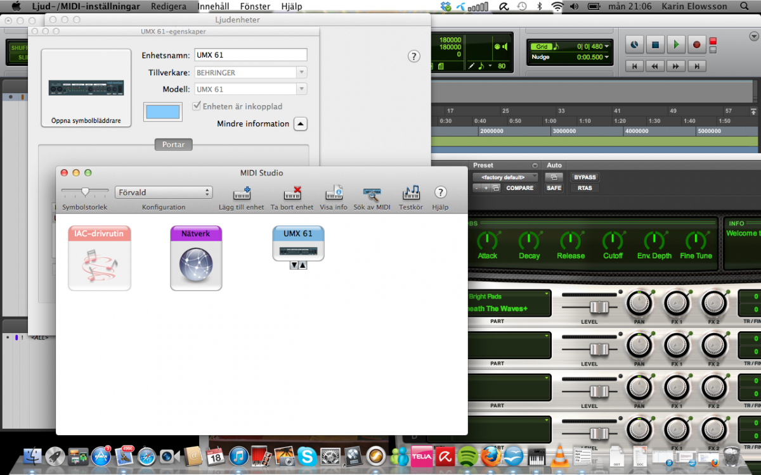Click the Lägg till enhet keyboard icon

click(242, 193)
